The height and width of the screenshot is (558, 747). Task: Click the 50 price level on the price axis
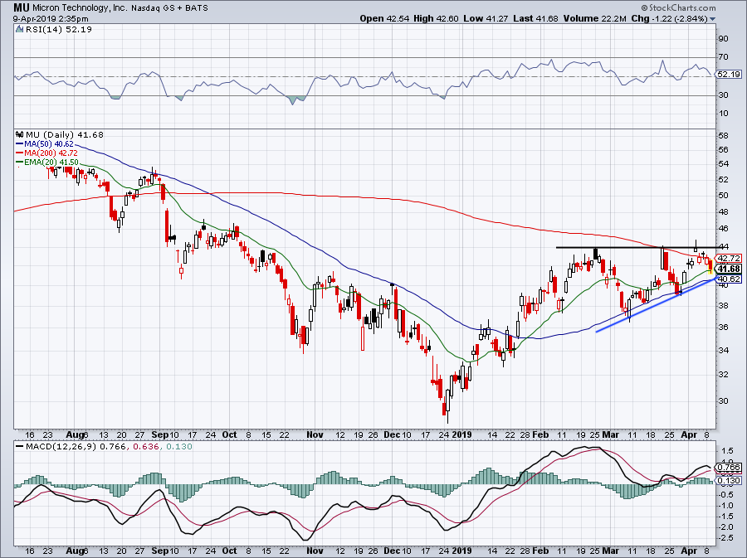(x=723, y=195)
